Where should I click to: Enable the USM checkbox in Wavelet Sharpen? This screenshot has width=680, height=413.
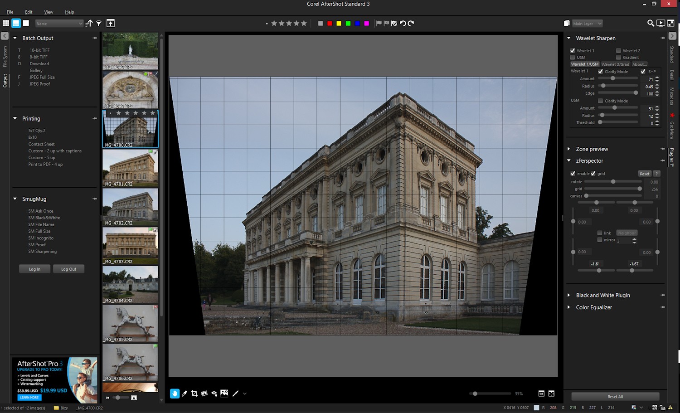[x=573, y=57]
